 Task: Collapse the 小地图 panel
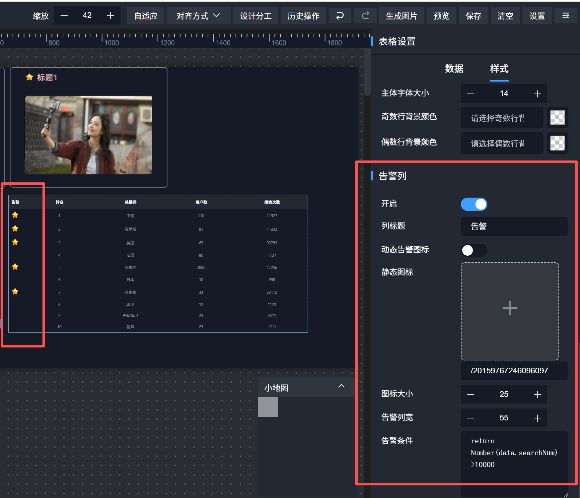[x=341, y=386]
